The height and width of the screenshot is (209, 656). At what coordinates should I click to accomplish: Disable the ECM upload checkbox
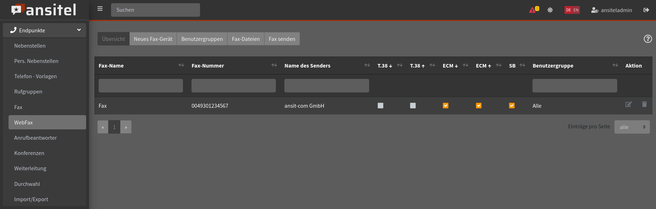point(479,106)
